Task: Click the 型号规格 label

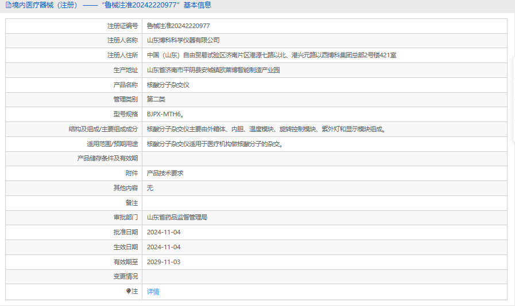Action: 126,114
